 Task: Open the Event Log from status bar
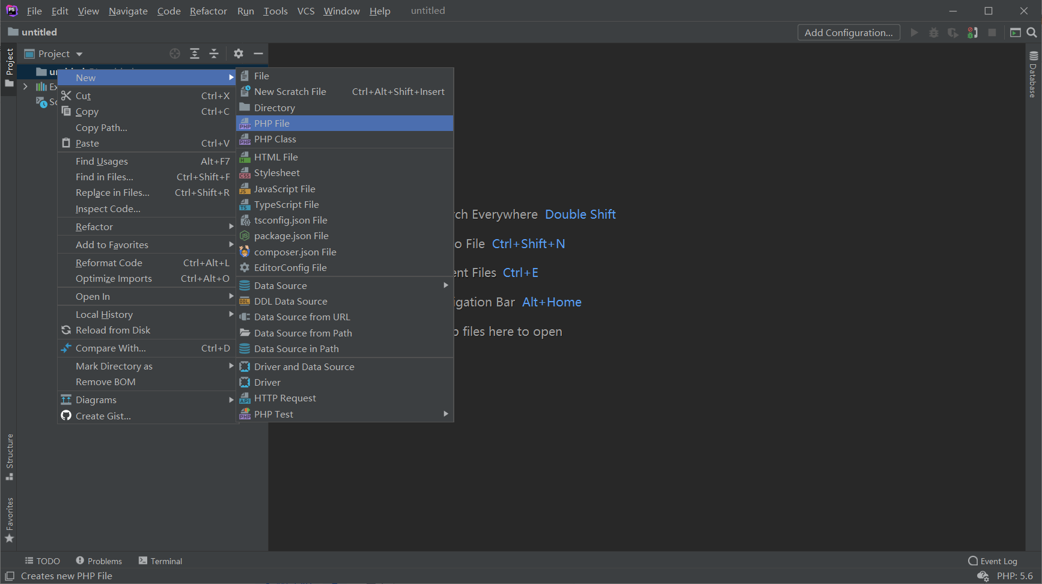click(x=993, y=561)
